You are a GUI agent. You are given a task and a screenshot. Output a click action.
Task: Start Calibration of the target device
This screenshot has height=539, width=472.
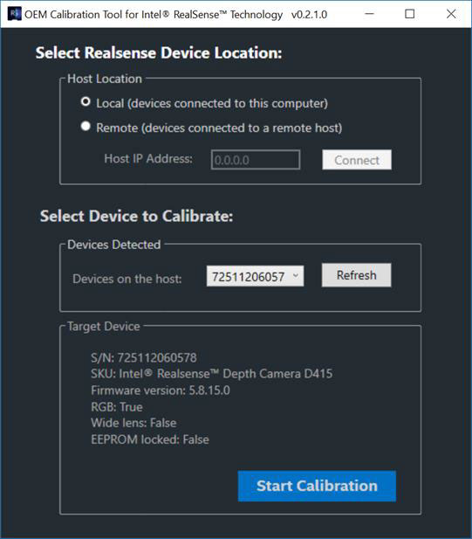[317, 486]
